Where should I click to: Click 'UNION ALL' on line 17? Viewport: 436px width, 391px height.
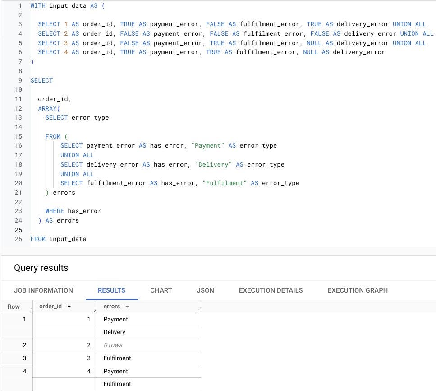coord(77,155)
